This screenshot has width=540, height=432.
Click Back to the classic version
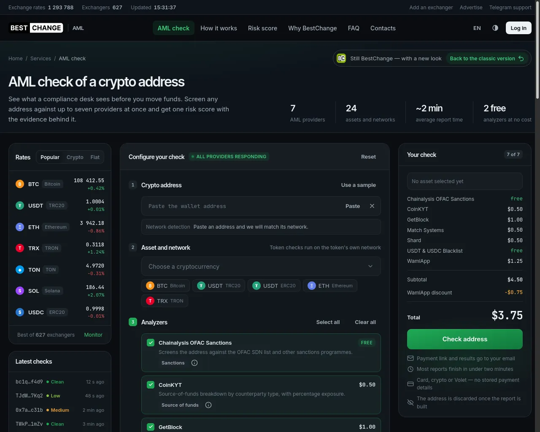point(487,58)
